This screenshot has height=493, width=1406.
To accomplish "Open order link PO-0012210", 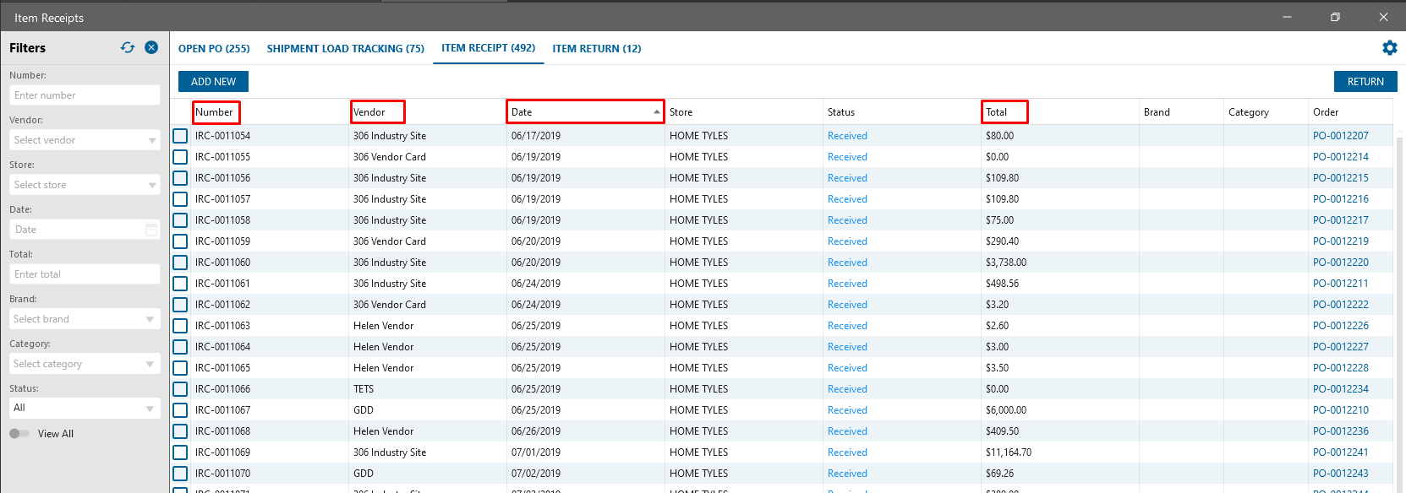I will tap(1340, 410).
